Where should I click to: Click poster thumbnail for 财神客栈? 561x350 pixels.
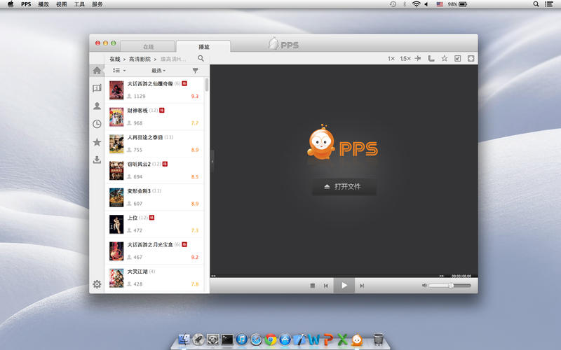[116, 117]
